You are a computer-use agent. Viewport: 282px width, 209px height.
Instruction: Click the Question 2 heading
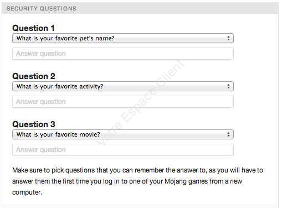tap(34, 76)
